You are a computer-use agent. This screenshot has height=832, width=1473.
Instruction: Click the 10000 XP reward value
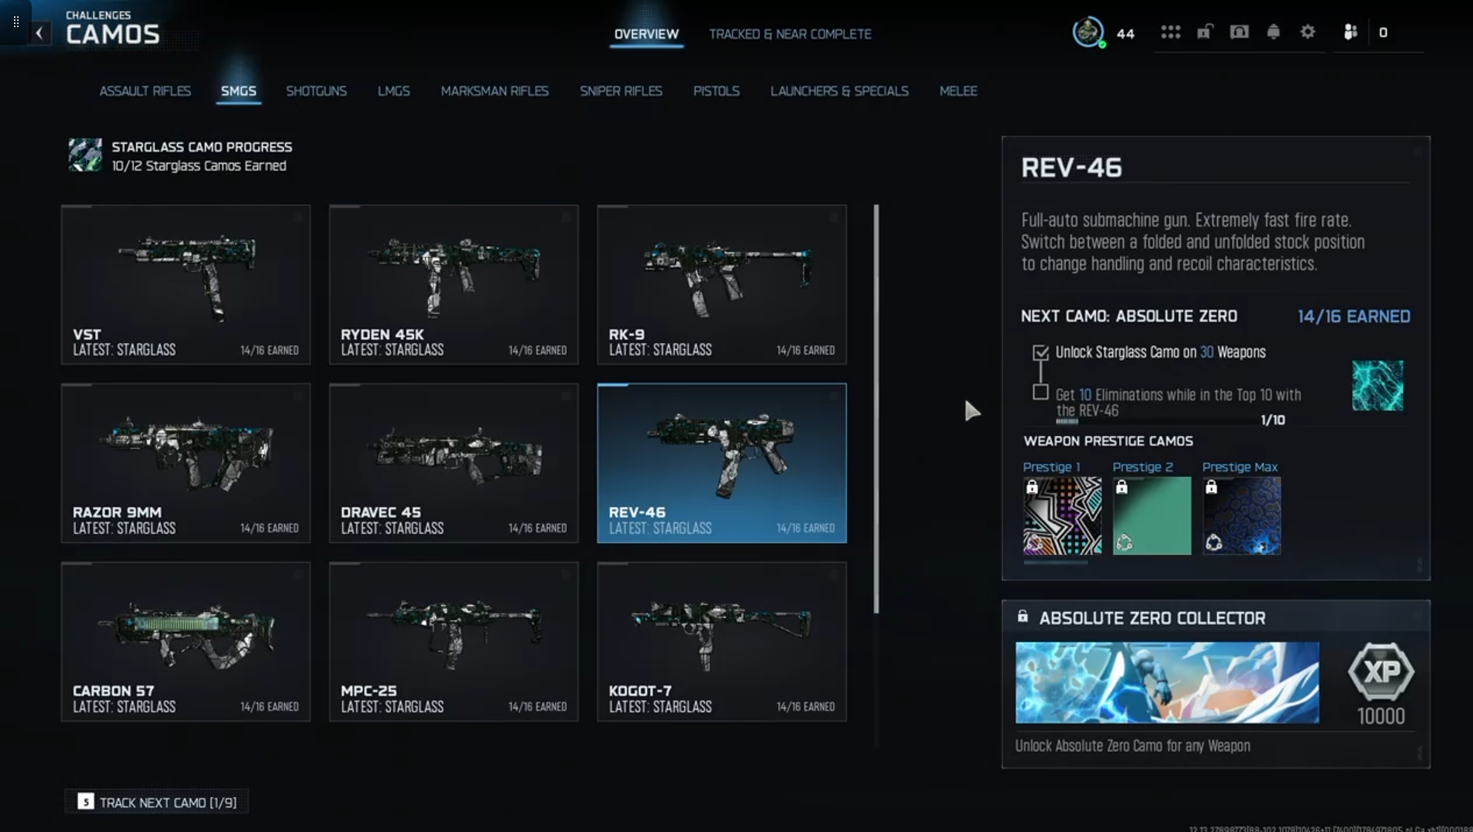1381,716
